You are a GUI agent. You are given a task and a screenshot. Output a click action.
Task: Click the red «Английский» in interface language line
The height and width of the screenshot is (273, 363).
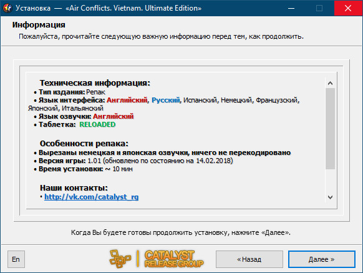[127, 100]
